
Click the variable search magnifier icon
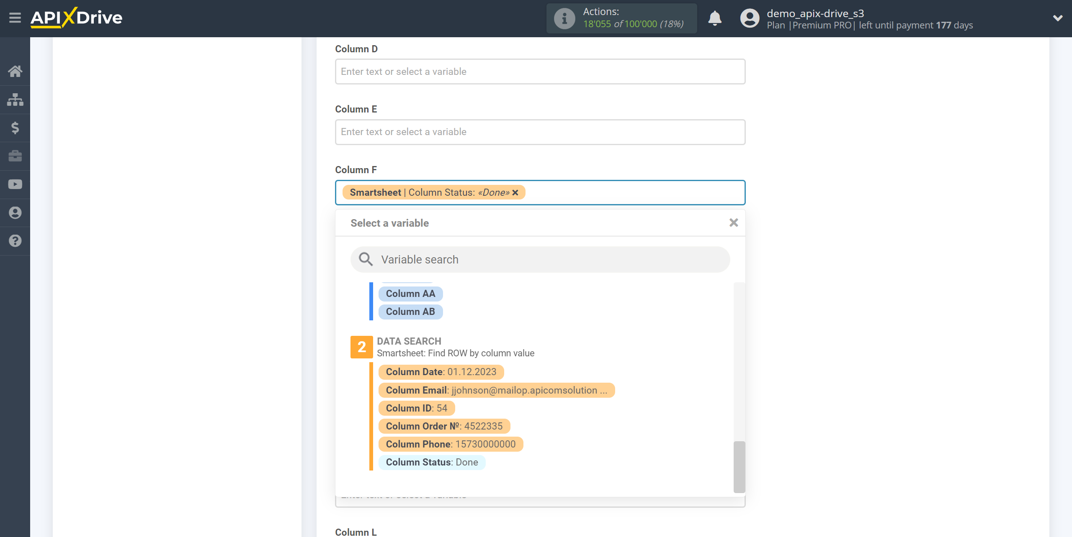(366, 259)
